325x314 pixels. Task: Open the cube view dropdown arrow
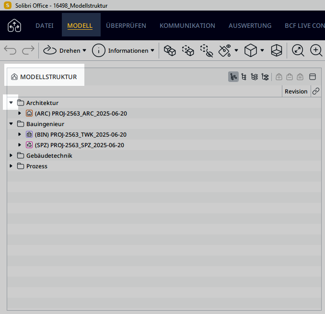(x=262, y=50)
